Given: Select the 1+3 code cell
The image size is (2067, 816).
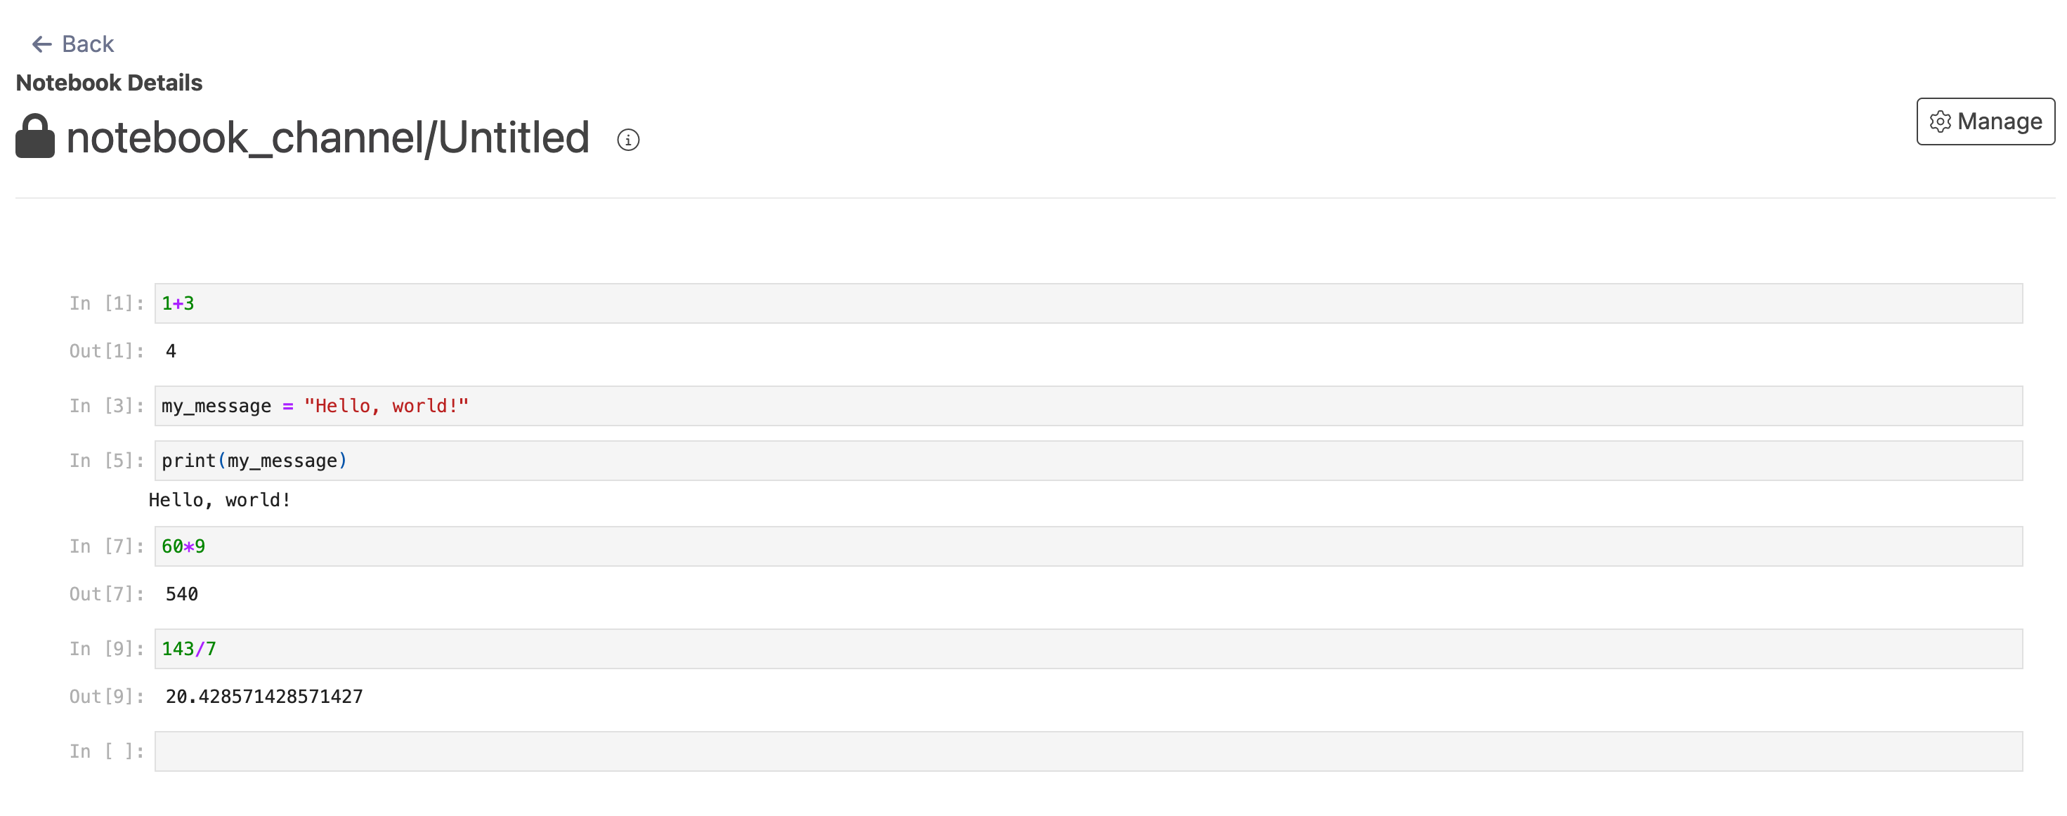Looking at the screenshot, I should point(1088,303).
